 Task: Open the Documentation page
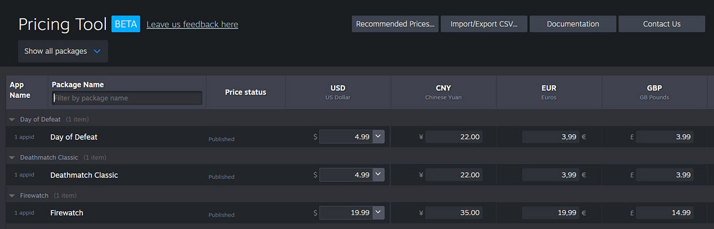[x=573, y=24]
